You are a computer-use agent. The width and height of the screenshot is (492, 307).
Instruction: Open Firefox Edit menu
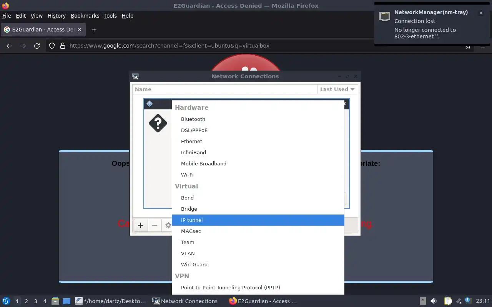(x=21, y=16)
